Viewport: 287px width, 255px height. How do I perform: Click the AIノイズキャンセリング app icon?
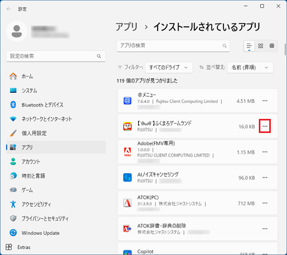click(127, 177)
